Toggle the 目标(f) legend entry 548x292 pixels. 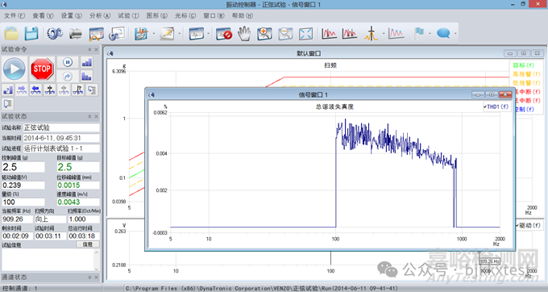(x=524, y=65)
